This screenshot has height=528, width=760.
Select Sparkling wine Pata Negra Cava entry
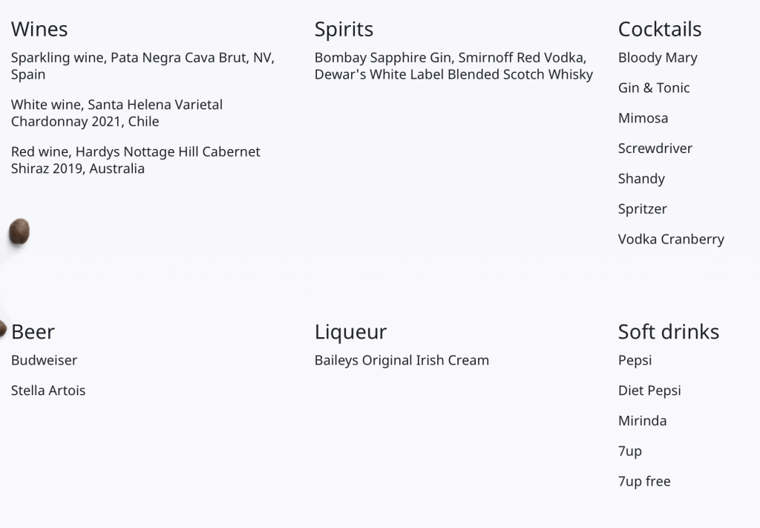coord(143,65)
